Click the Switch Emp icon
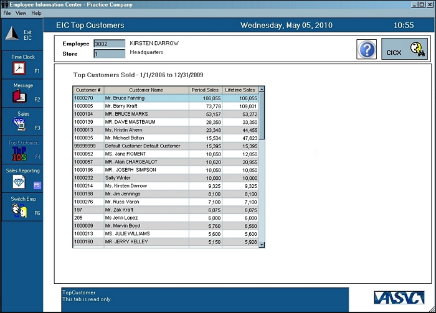The image size is (436, 313). click(19, 211)
